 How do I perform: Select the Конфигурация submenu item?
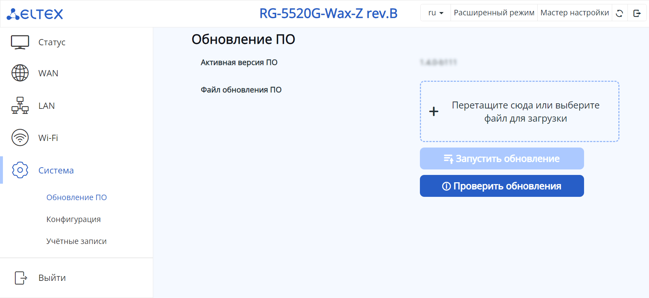[73, 219]
